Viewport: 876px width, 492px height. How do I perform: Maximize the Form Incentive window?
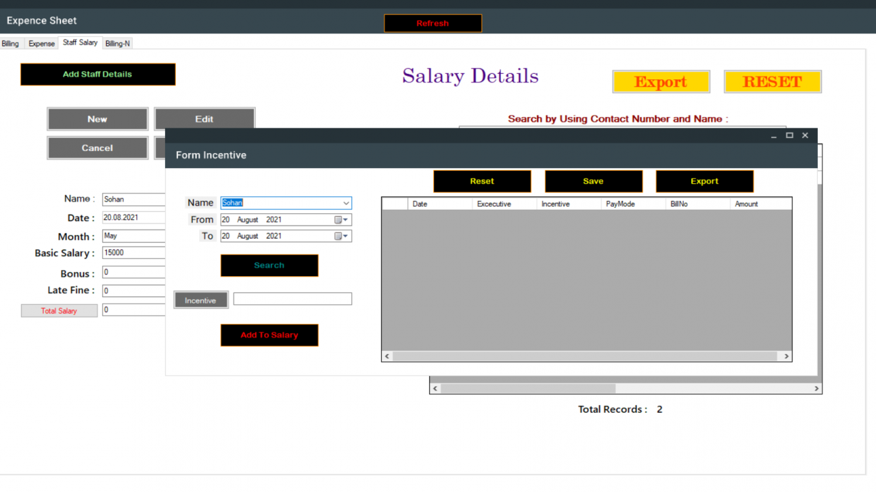[x=789, y=136]
